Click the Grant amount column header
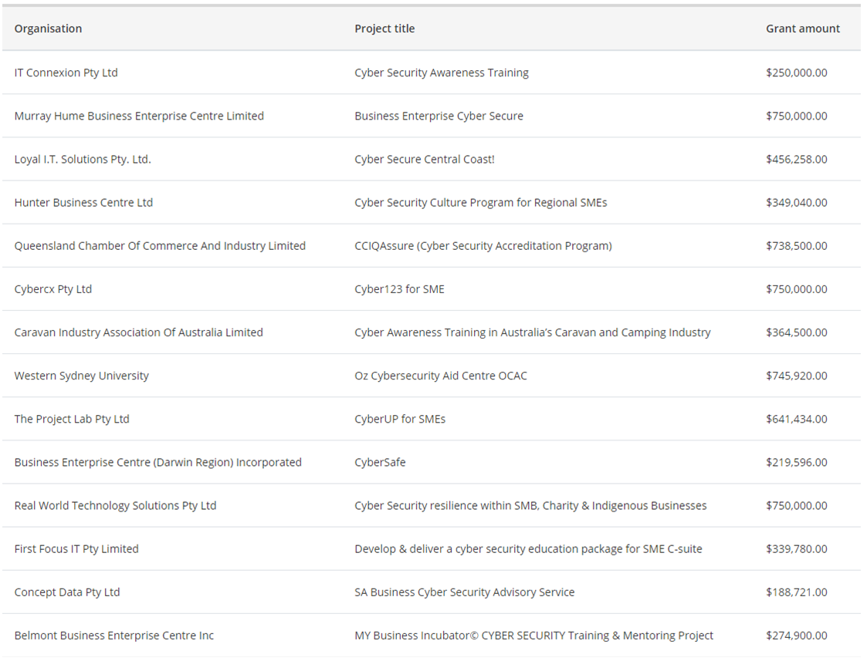Viewport: 867px width, 661px height. click(x=802, y=29)
